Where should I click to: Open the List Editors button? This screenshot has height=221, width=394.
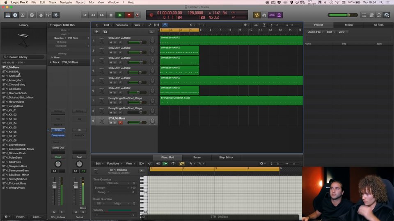364,15
